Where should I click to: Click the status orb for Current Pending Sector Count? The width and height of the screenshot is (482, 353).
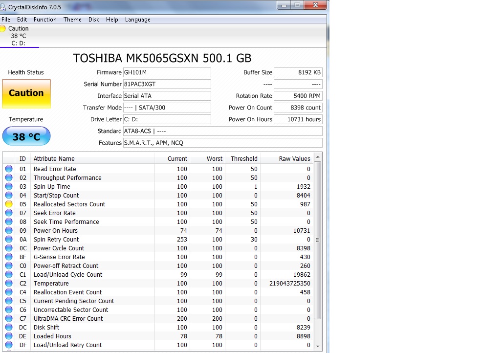point(9,301)
